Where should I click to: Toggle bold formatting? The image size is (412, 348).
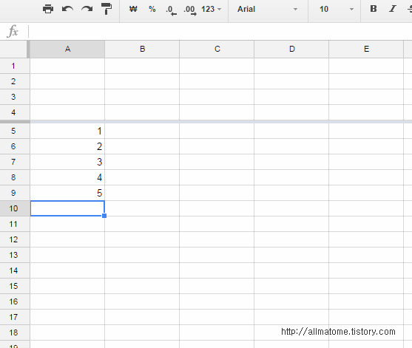pyautogui.click(x=374, y=9)
